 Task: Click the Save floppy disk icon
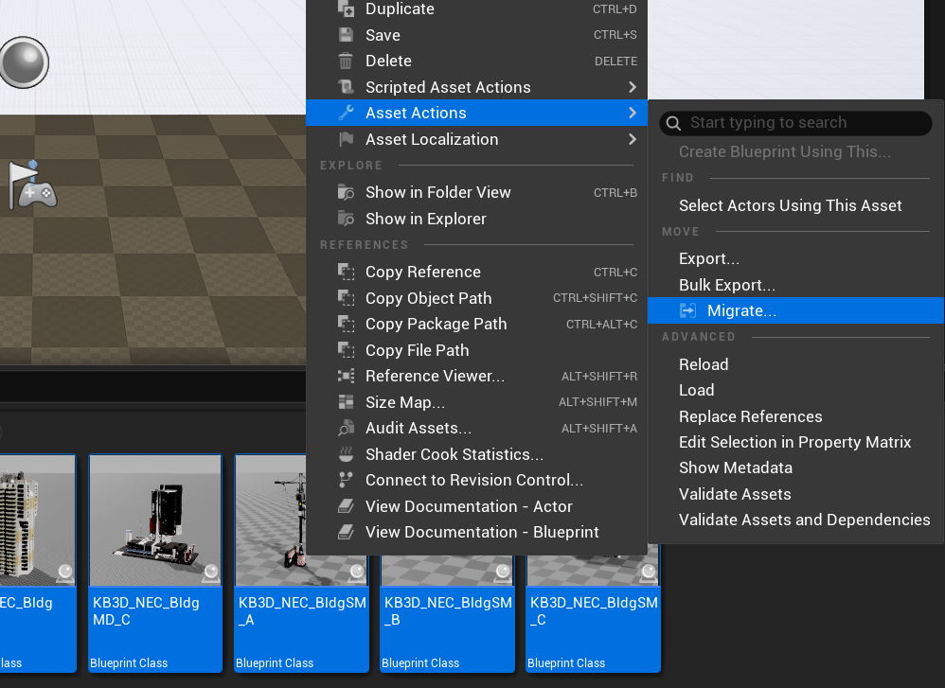(346, 35)
